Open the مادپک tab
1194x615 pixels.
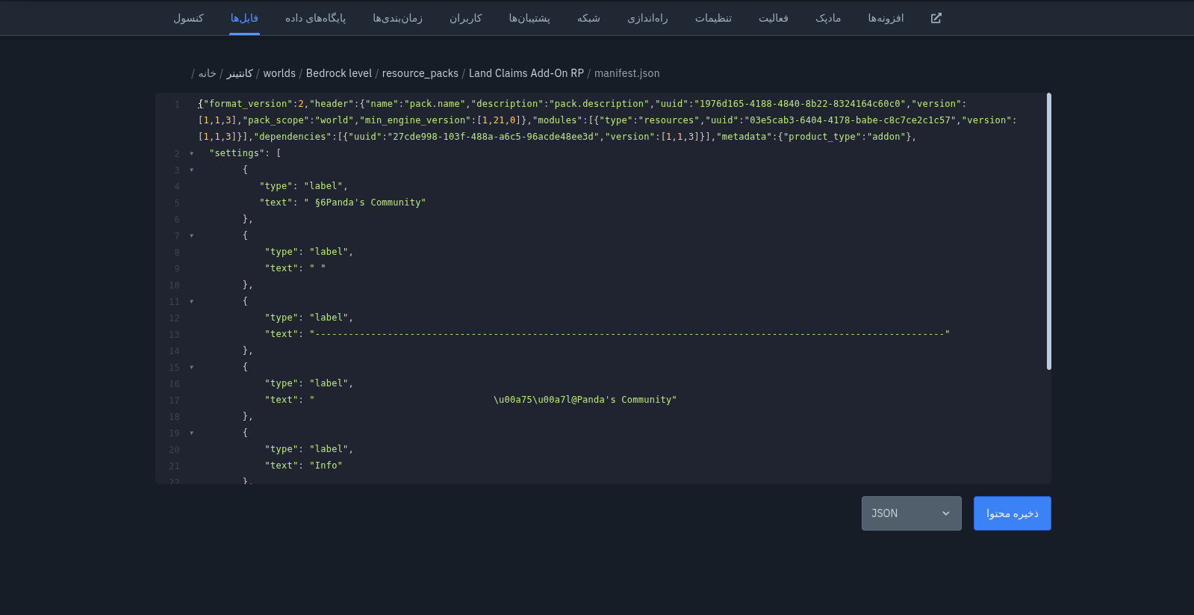(x=828, y=18)
